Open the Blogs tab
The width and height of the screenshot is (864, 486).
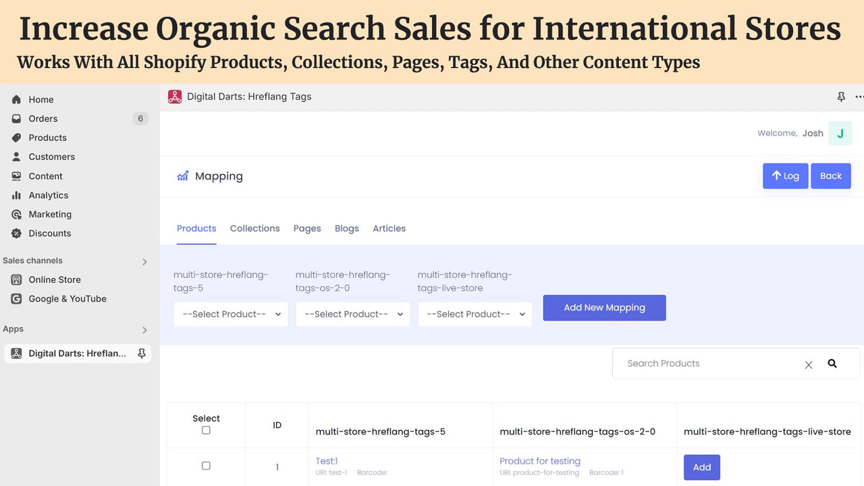[x=346, y=228]
